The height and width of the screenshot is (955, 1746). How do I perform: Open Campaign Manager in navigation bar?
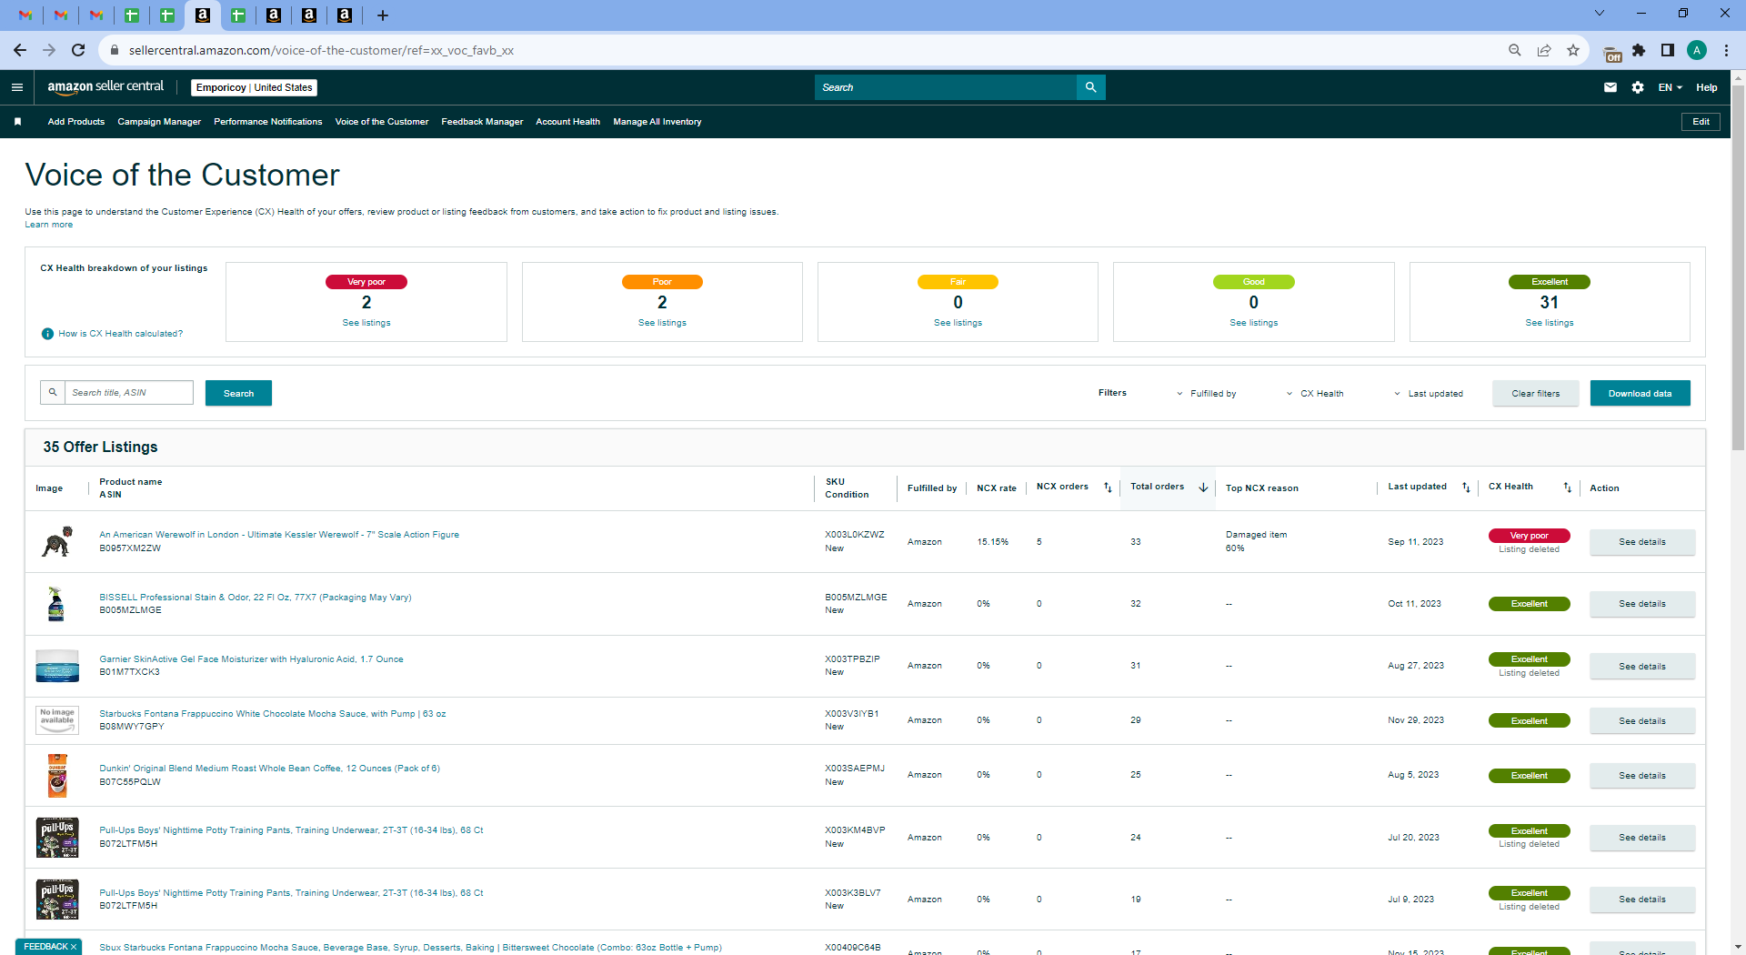tap(159, 122)
